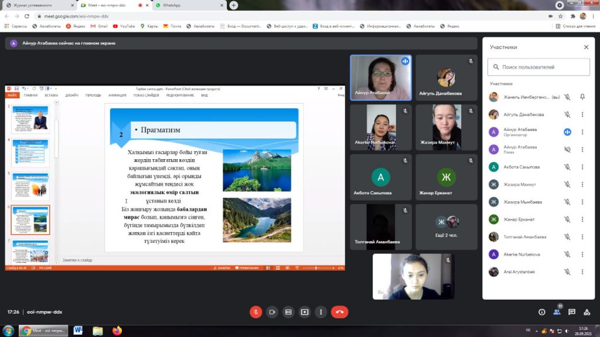The image size is (600, 337).
Task: Click the 'Ещё 2 чел.' participants tile
Action: (446, 226)
